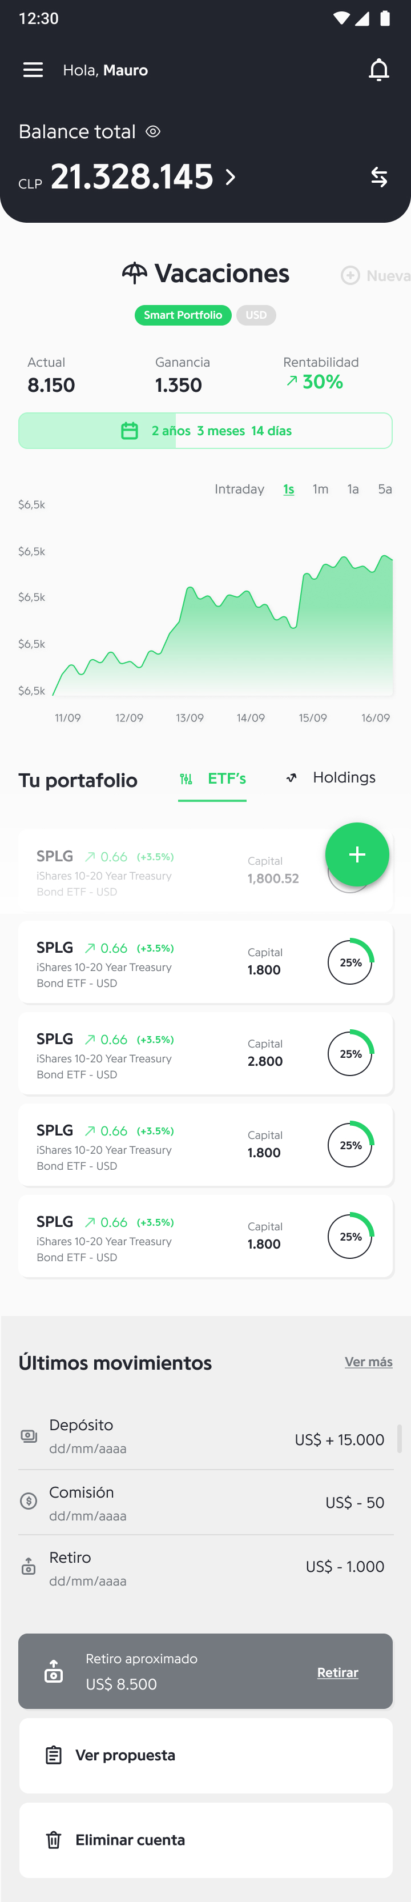Click the investment duration progress bar

pyautogui.click(x=205, y=431)
